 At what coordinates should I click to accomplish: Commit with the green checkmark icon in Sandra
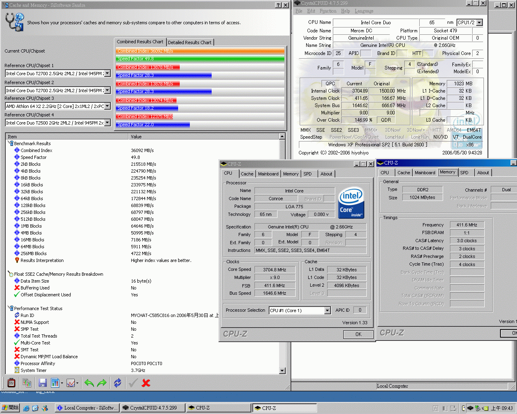(133, 383)
